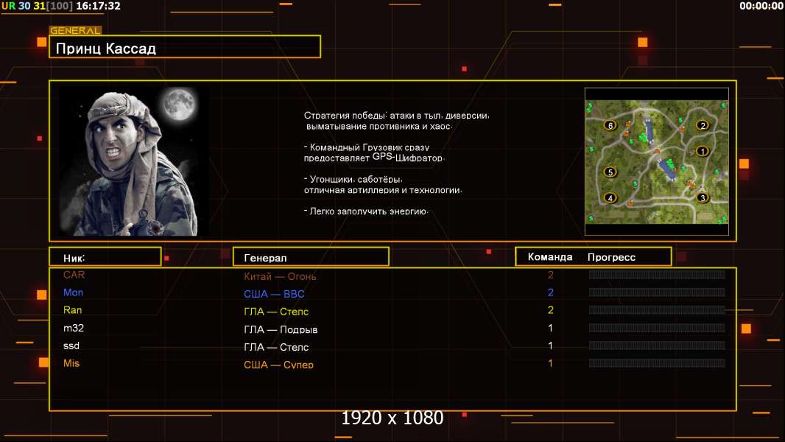Click general 'США — ВВС'

pyautogui.click(x=274, y=294)
